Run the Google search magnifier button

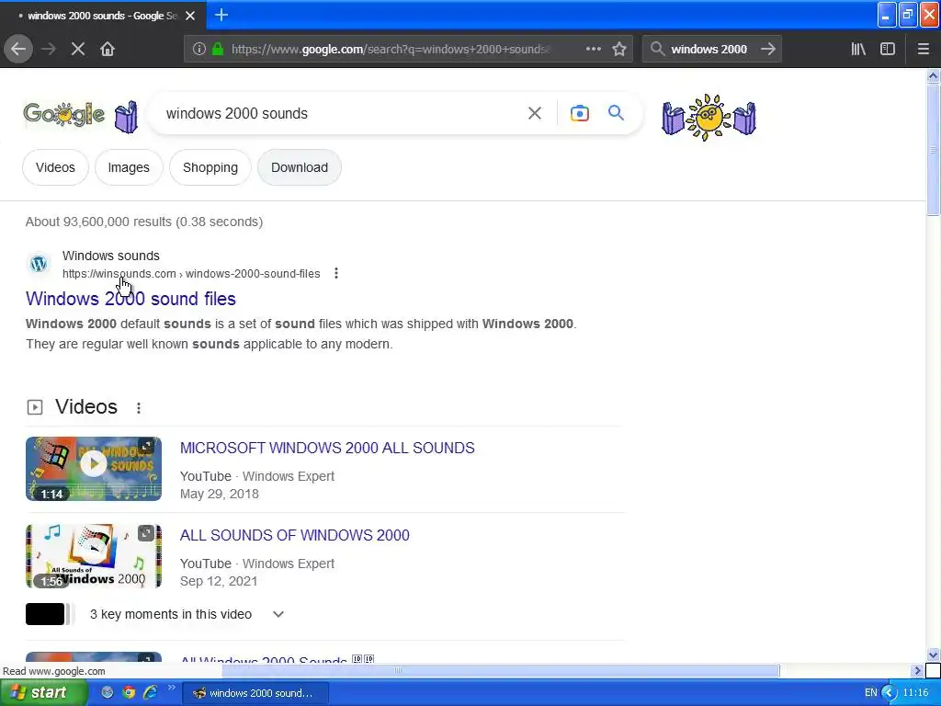616,112
